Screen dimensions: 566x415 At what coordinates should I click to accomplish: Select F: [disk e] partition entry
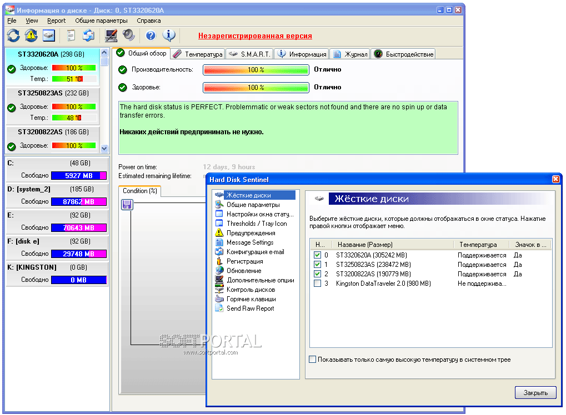[57, 247]
